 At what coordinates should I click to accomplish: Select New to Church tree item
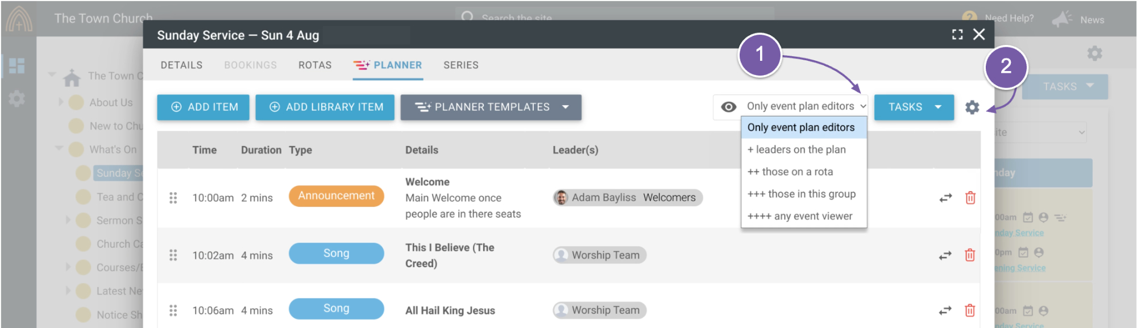(x=116, y=126)
